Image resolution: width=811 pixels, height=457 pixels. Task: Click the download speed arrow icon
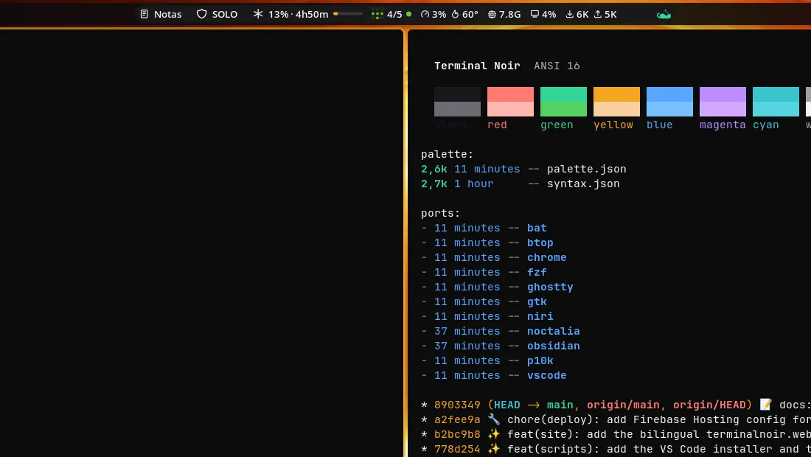point(569,15)
